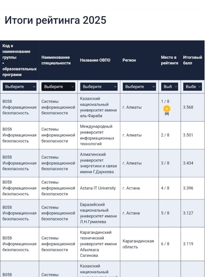Click the Регион column header
Screen dimensions: 208x277
pos(129,60)
